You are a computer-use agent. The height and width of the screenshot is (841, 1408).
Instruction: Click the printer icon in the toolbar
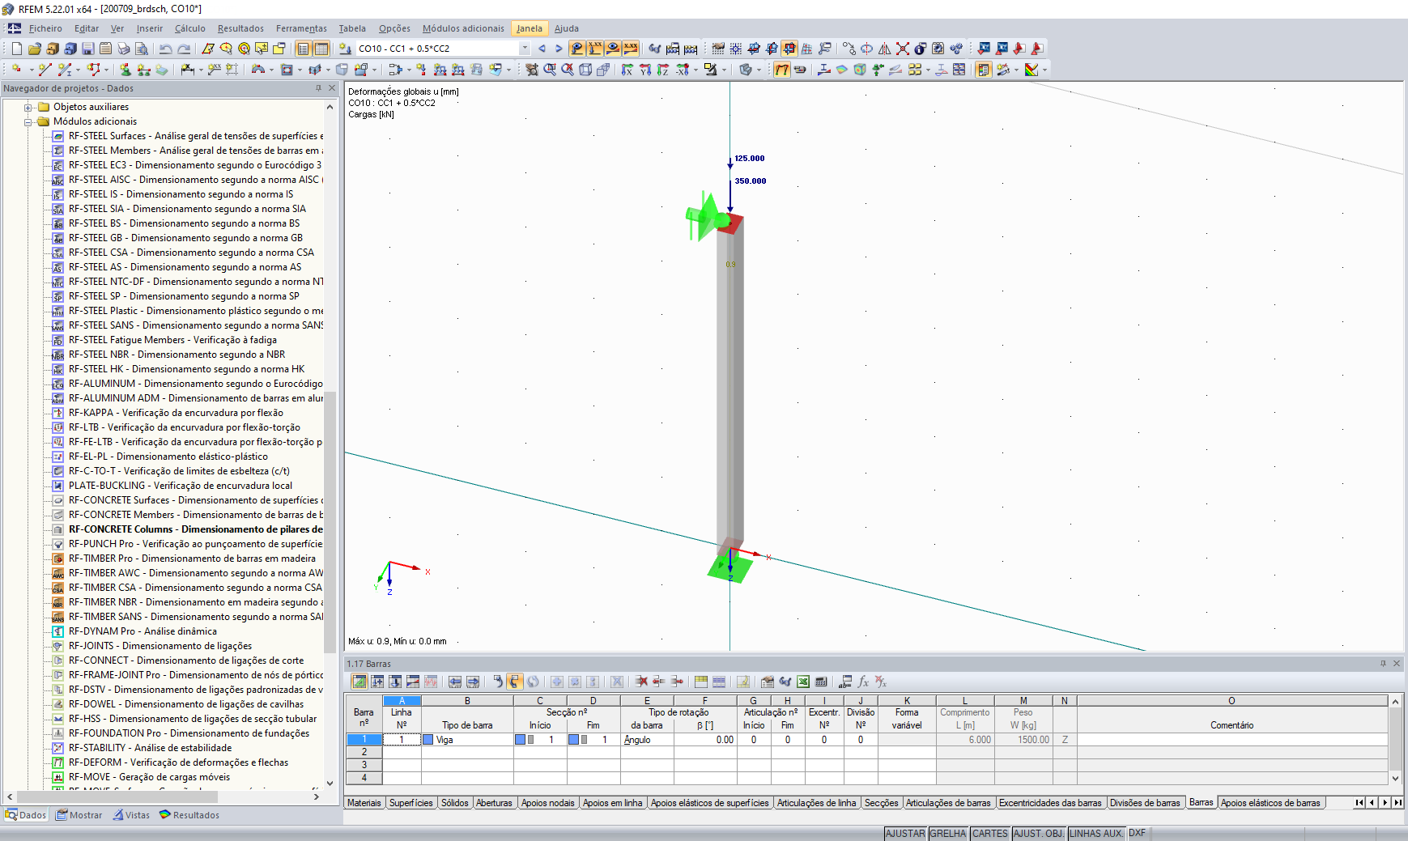pos(124,49)
